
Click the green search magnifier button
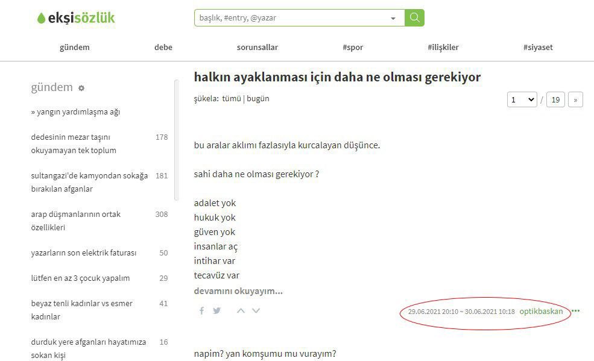click(414, 18)
